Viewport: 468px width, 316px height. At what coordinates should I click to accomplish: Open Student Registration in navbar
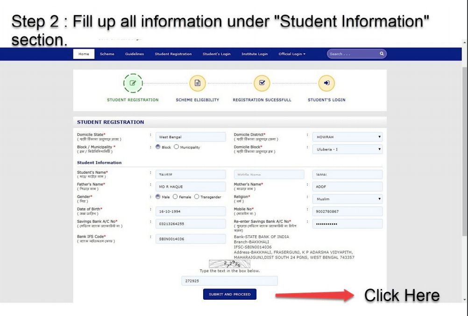173,54
